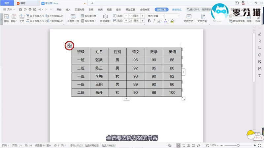264x148 pixels.
Task: Expand the Delete (删除) dropdown
Action: pyautogui.click(x=14, y=21)
